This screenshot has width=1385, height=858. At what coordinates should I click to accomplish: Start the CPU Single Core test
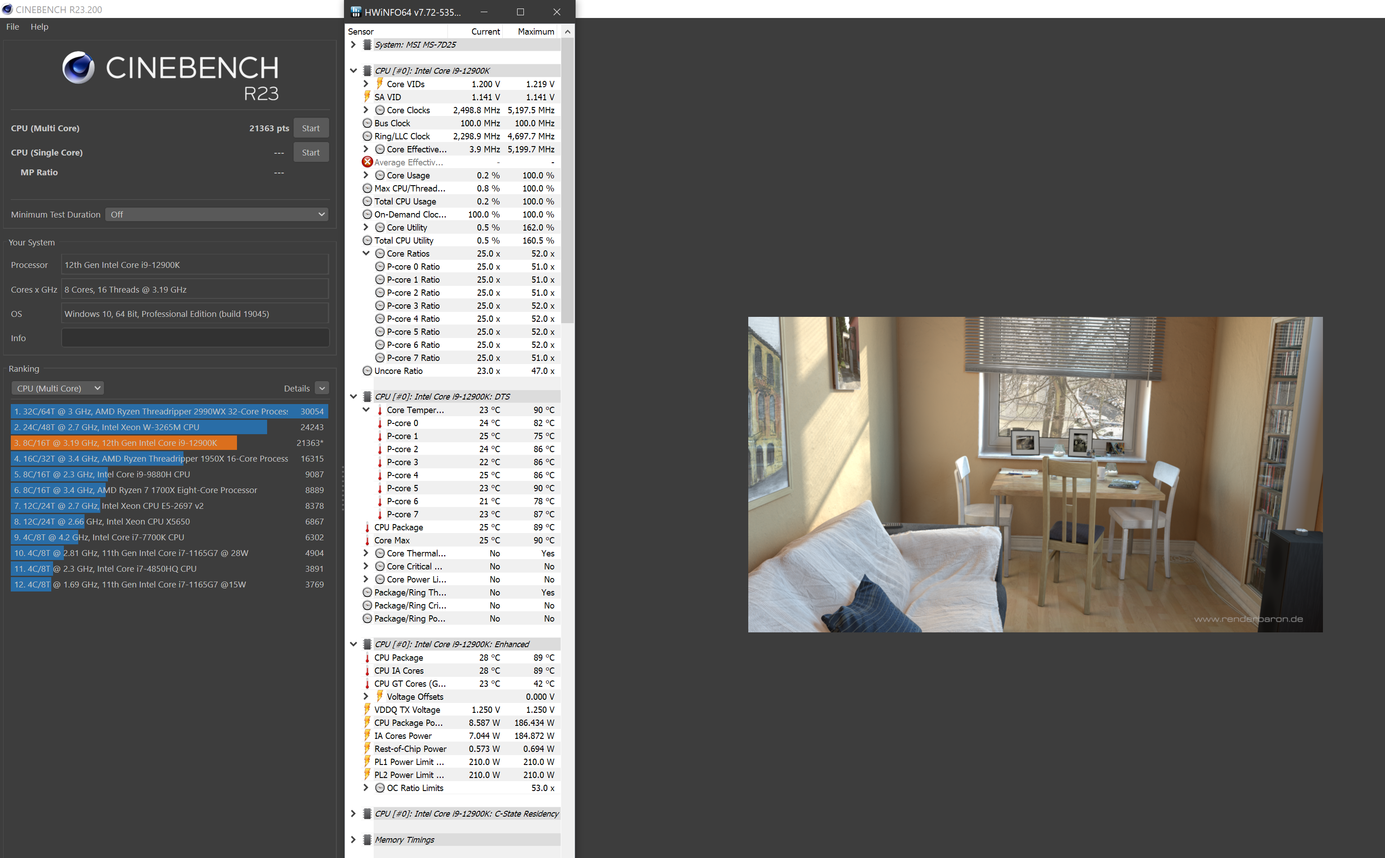pyautogui.click(x=310, y=153)
